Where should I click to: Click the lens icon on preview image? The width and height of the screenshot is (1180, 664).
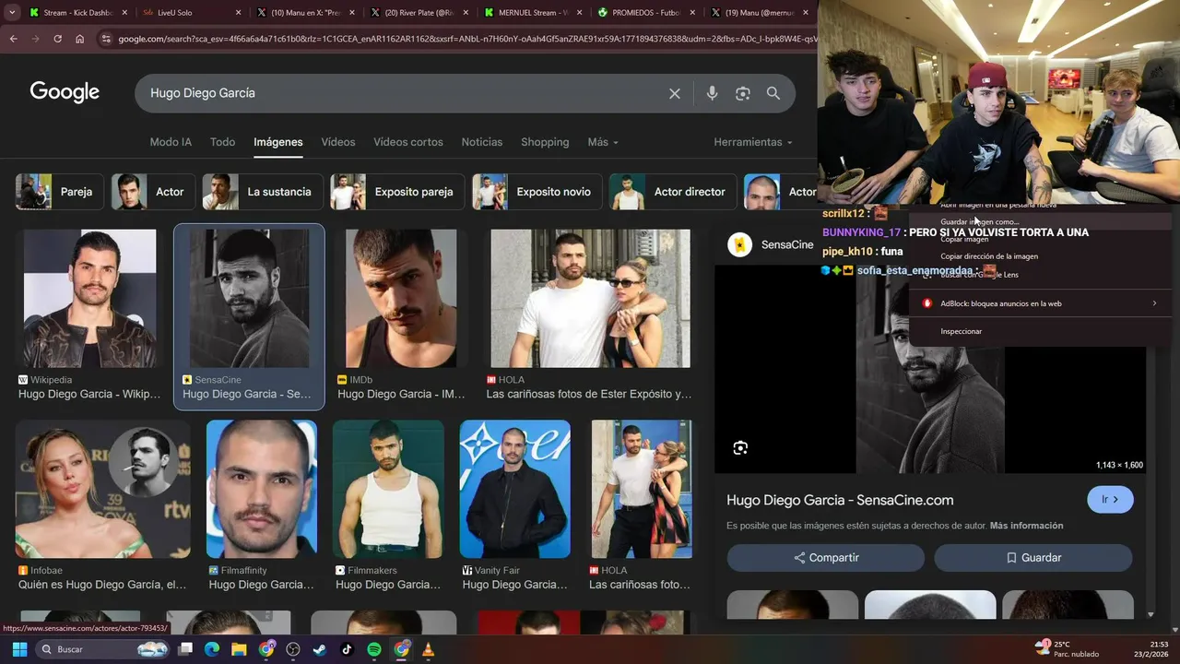point(740,448)
